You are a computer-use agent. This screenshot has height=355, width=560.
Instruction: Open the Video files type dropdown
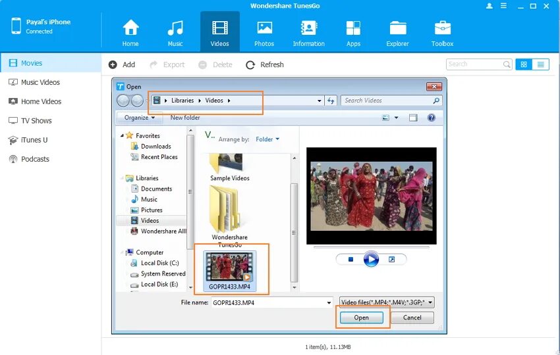[387, 302]
